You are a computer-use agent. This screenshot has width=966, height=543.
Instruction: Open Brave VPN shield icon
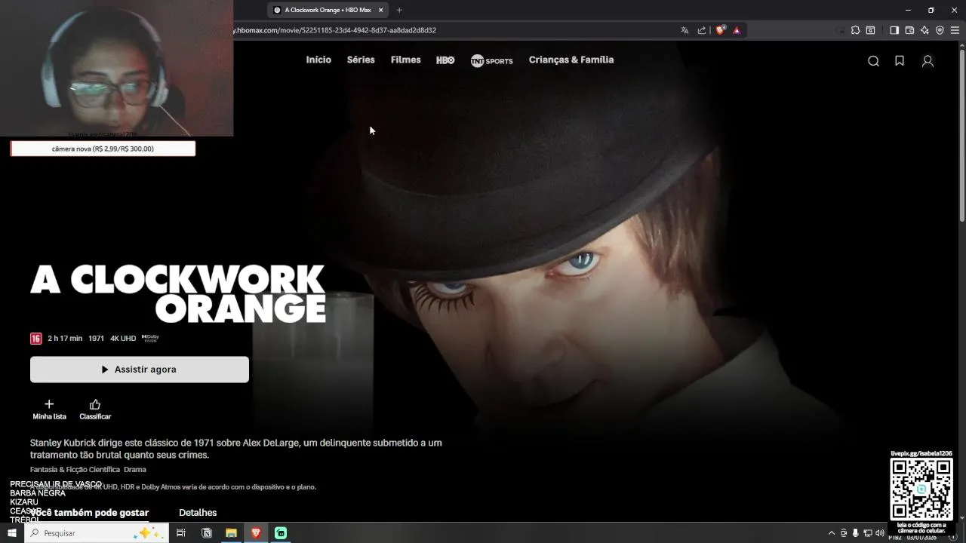tap(940, 30)
